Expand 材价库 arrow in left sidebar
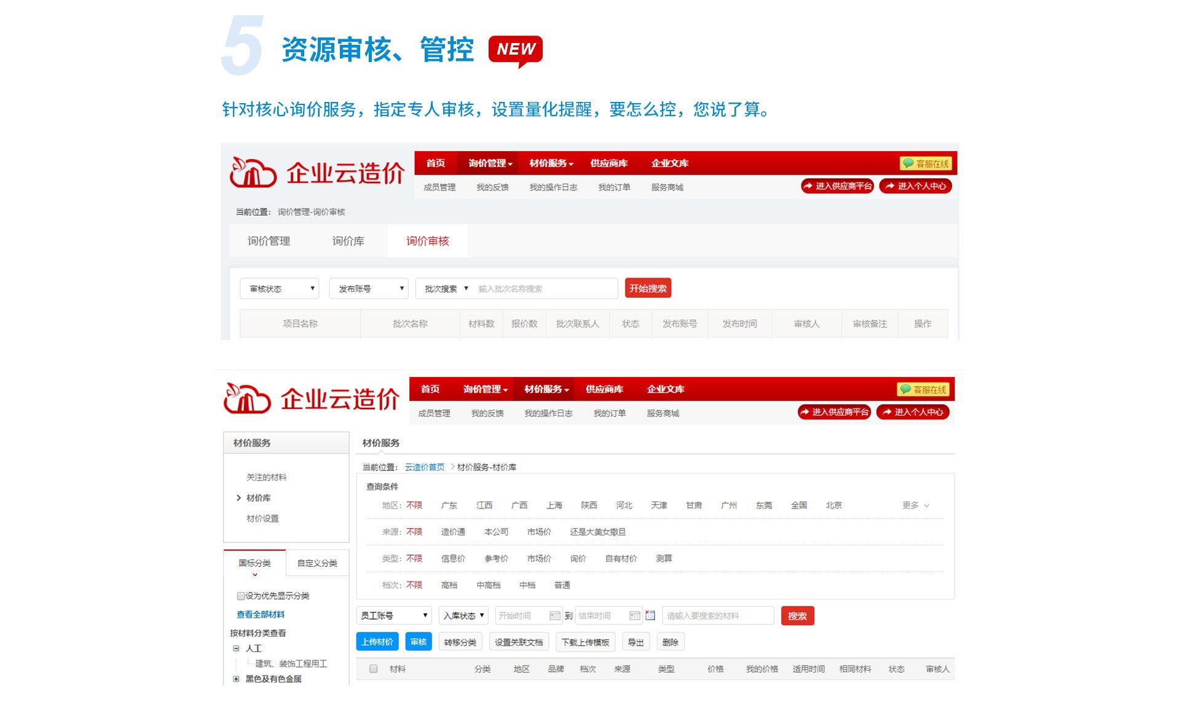1180x708 pixels. [238, 498]
